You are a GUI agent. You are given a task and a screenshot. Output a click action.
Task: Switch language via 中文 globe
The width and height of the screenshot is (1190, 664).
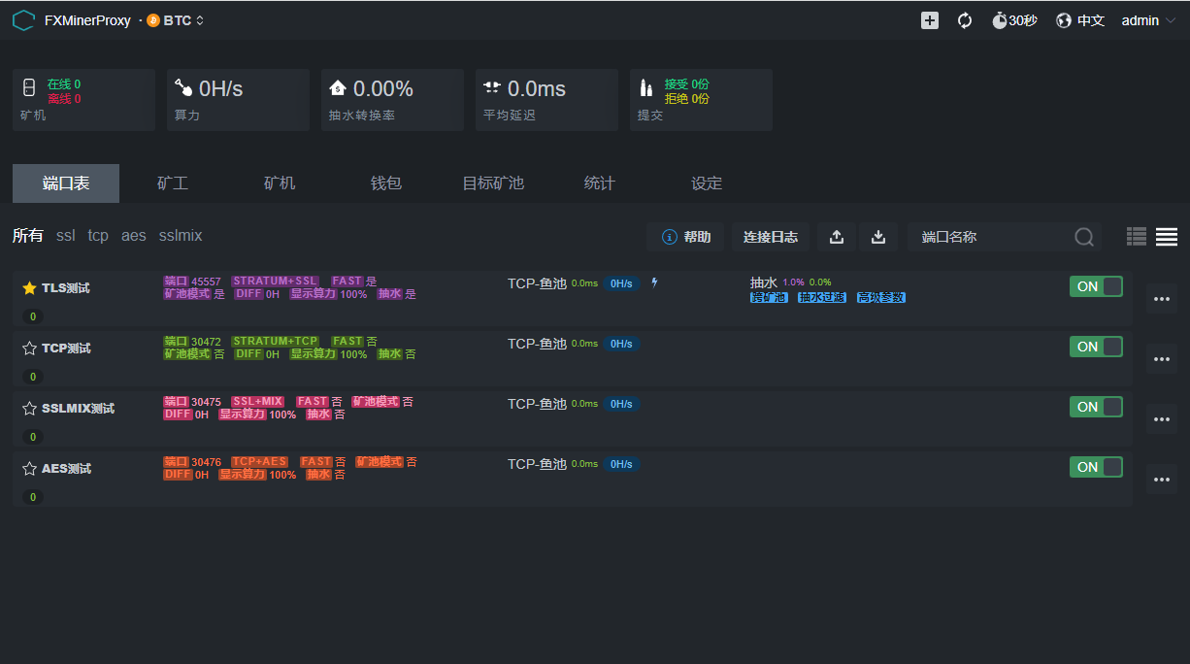coord(1080,20)
